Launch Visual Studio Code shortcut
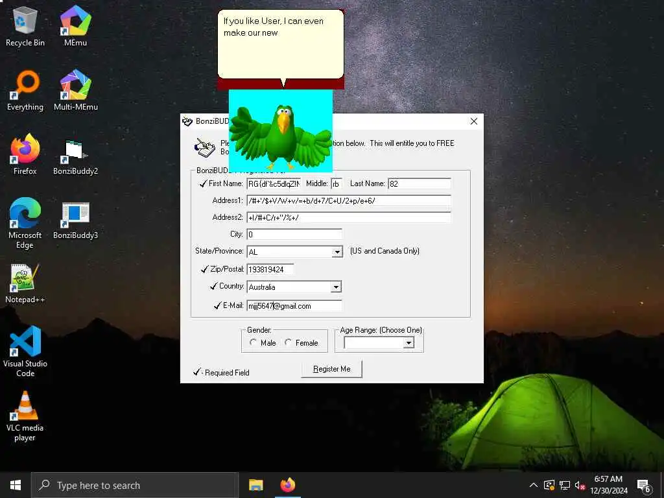664x498 pixels. pos(25,351)
